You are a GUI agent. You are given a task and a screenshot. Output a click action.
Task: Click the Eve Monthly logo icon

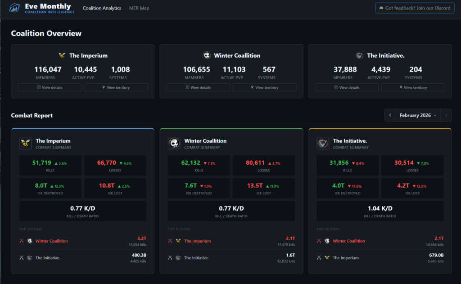click(x=15, y=8)
